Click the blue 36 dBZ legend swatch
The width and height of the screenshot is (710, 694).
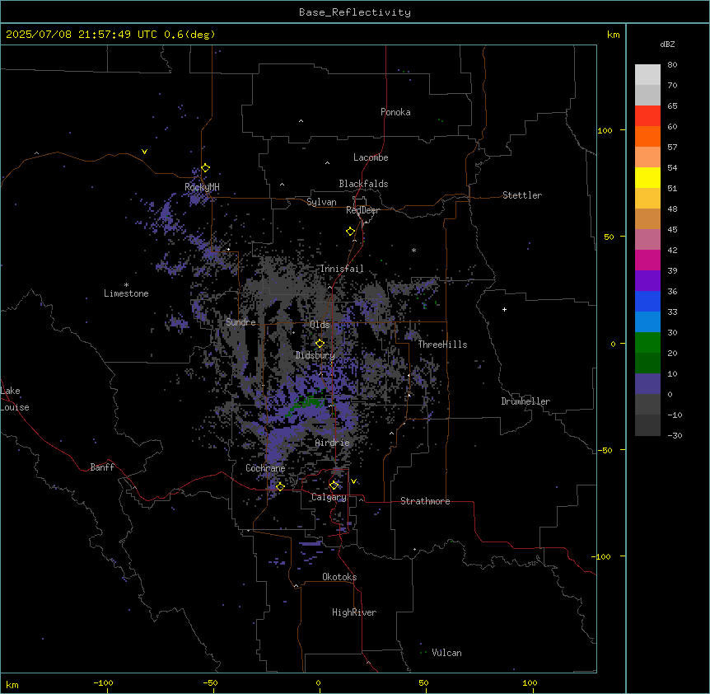[647, 301]
